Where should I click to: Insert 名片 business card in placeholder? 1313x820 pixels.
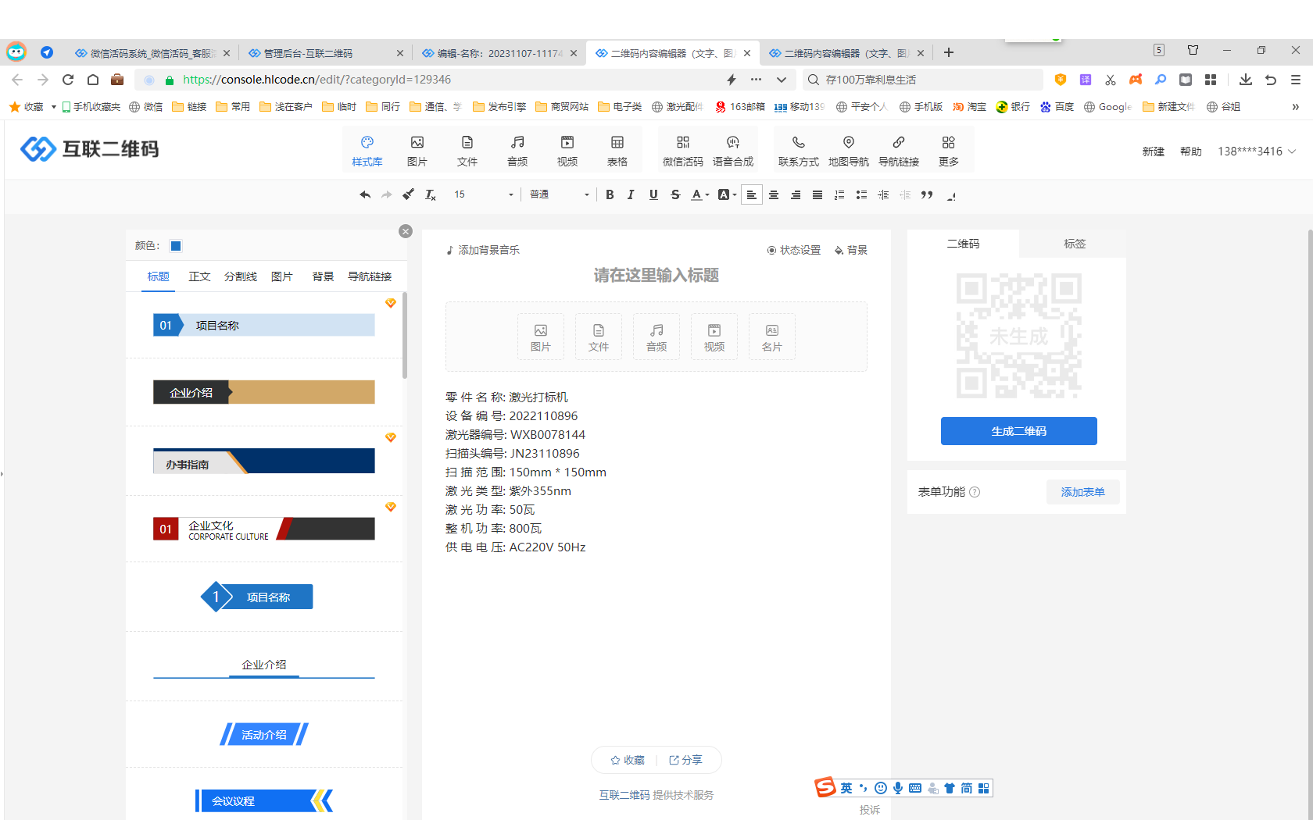[x=771, y=337]
